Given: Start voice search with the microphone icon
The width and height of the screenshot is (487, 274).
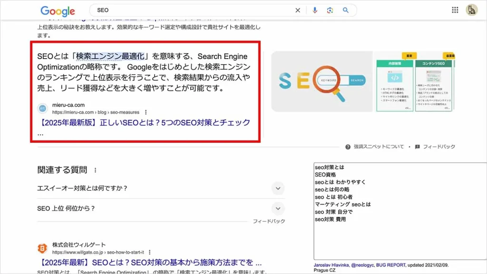Looking at the screenshot, I should pyautogui.click(x=314, y=10).
